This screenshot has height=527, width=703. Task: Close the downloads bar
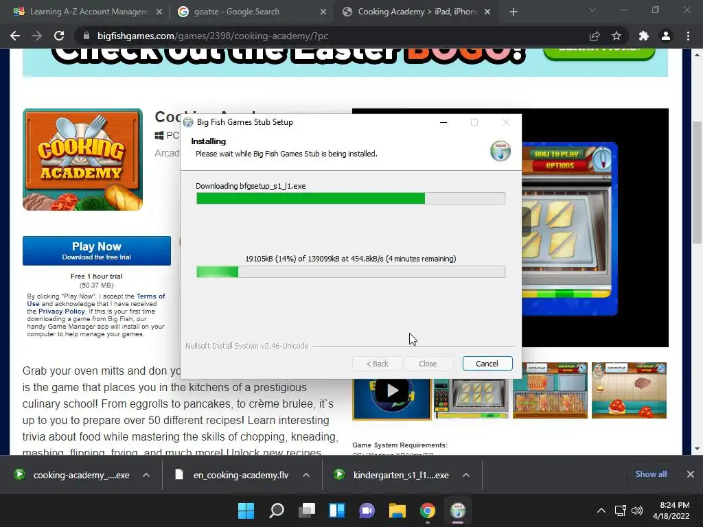691,474
